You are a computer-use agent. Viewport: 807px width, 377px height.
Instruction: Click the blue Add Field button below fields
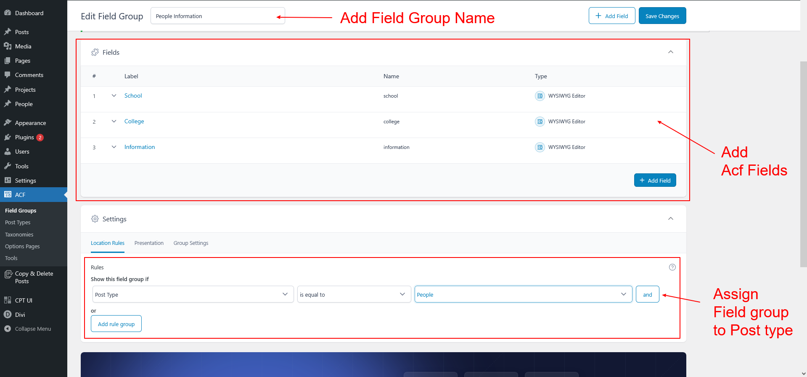tap(655, 180)
